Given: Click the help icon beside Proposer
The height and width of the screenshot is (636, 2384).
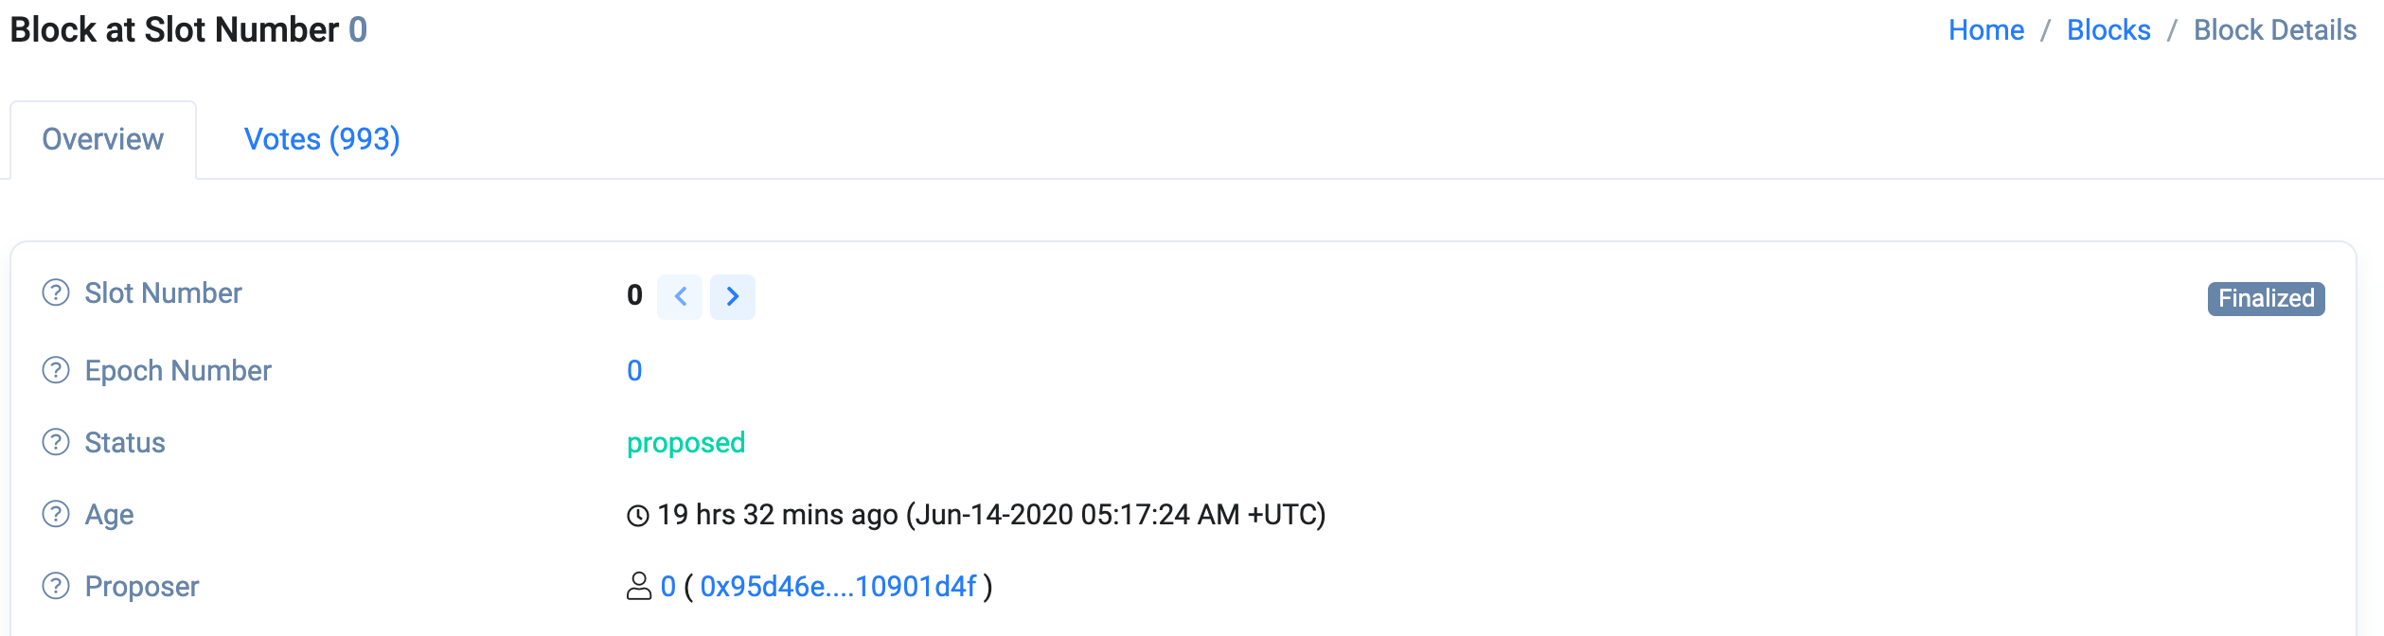Looking at the screenshot, I should 54,587.
